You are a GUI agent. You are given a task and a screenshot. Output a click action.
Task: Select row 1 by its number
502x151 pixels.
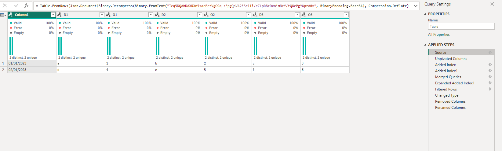[3, 63]
